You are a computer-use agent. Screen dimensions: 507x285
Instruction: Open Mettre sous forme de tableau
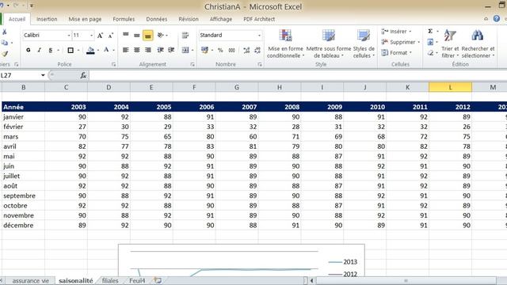tap(329, 44)
